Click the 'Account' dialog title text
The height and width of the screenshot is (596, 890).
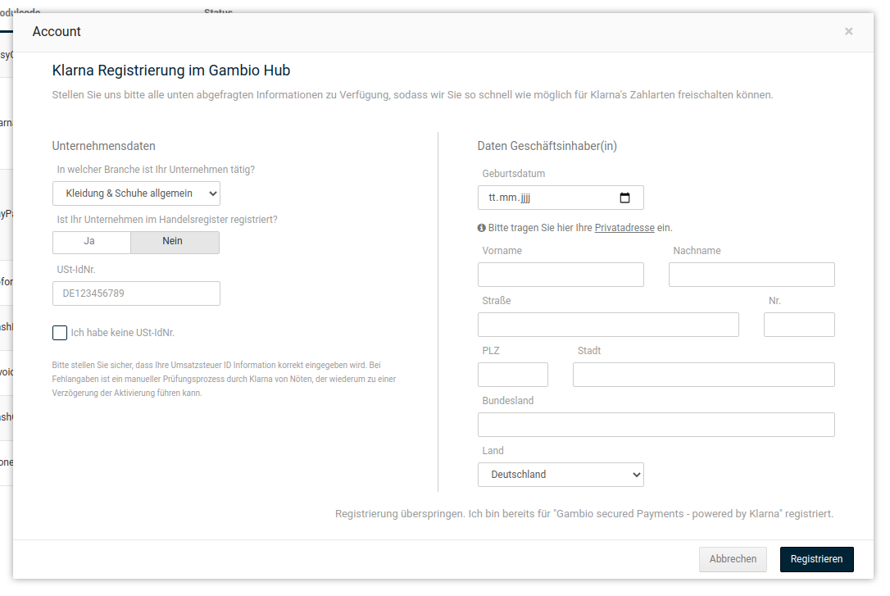pos(57,32)
